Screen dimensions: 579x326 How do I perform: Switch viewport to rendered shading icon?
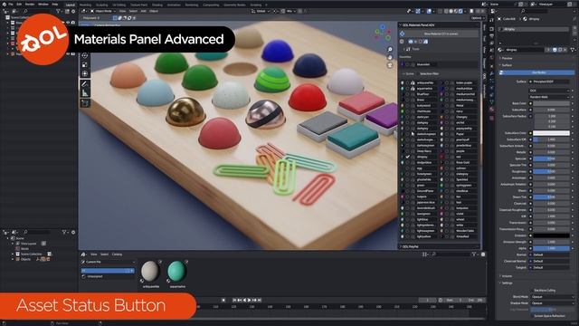pyautogui.click(x=460, y=11)
